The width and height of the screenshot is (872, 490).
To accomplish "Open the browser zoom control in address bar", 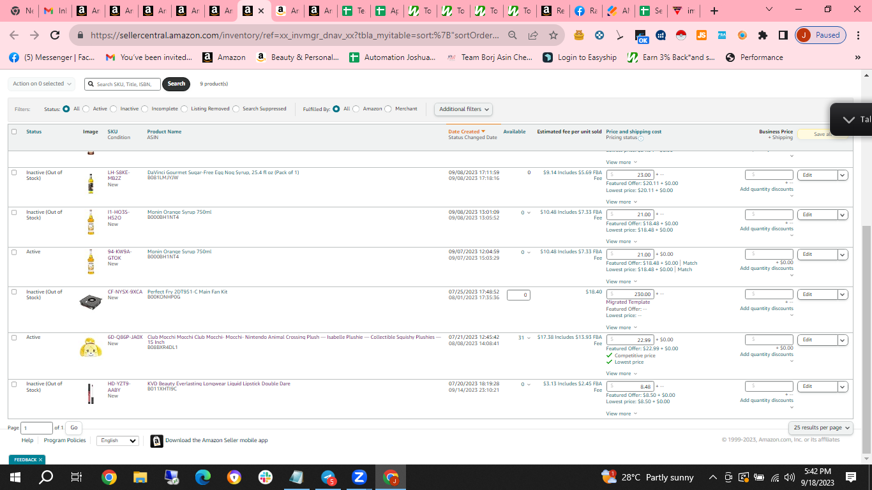I will click(x=513, y=35).
